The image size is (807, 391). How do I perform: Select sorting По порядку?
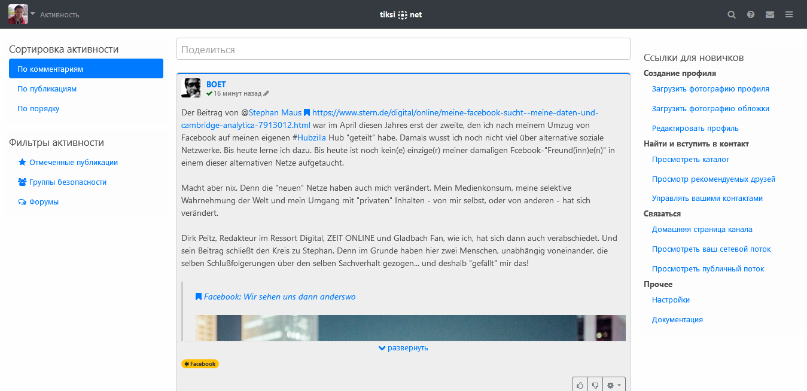[38, 109]
